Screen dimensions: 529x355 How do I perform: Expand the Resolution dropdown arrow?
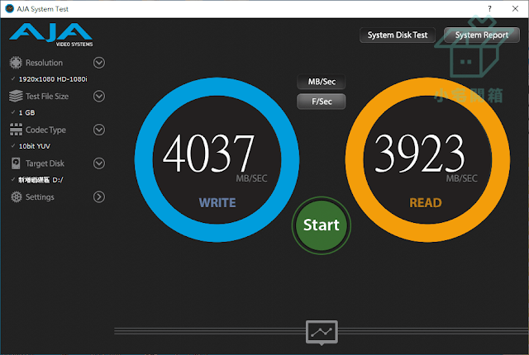[x=99, y=63]
